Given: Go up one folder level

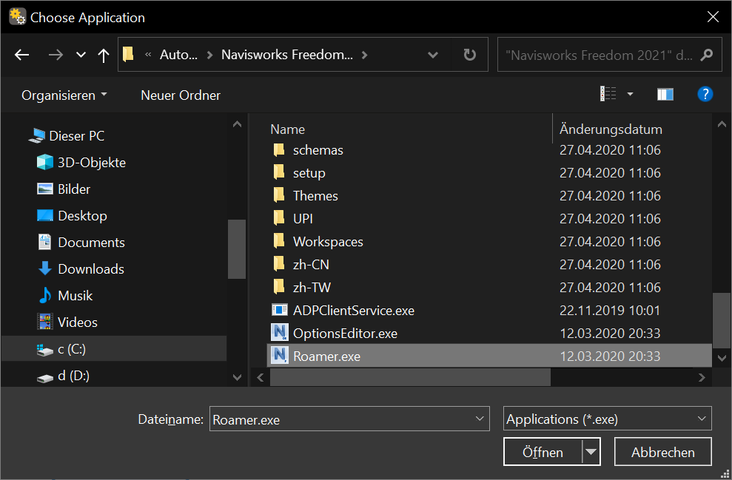Looking at the screenshot, I should click(104, 55).
